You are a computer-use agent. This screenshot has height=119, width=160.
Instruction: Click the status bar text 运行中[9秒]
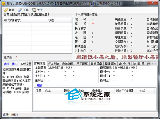click(x=10, y=115)
